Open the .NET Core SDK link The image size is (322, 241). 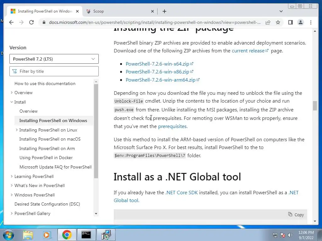pos(181,193)
